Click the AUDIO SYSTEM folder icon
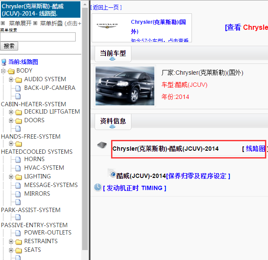268x260 pixels. tap(19, 79)
